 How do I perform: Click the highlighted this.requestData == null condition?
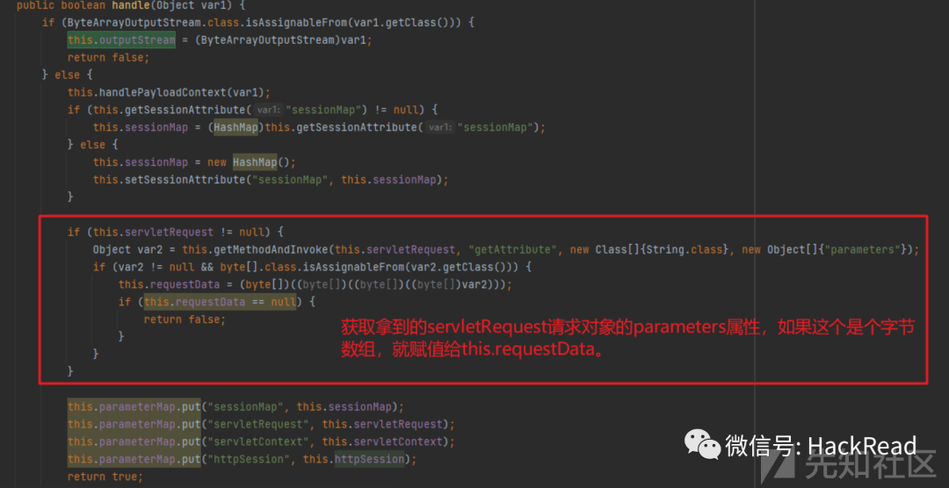point(220,302)
